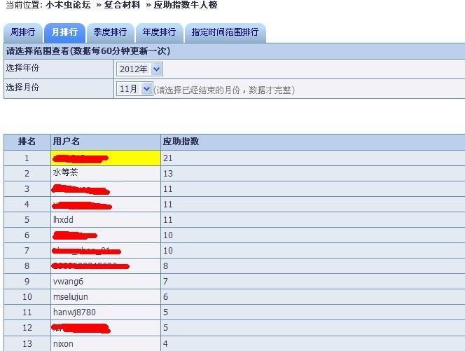
Task: Select the 月排行 monthly ranking tab
Action: [64, 32]
